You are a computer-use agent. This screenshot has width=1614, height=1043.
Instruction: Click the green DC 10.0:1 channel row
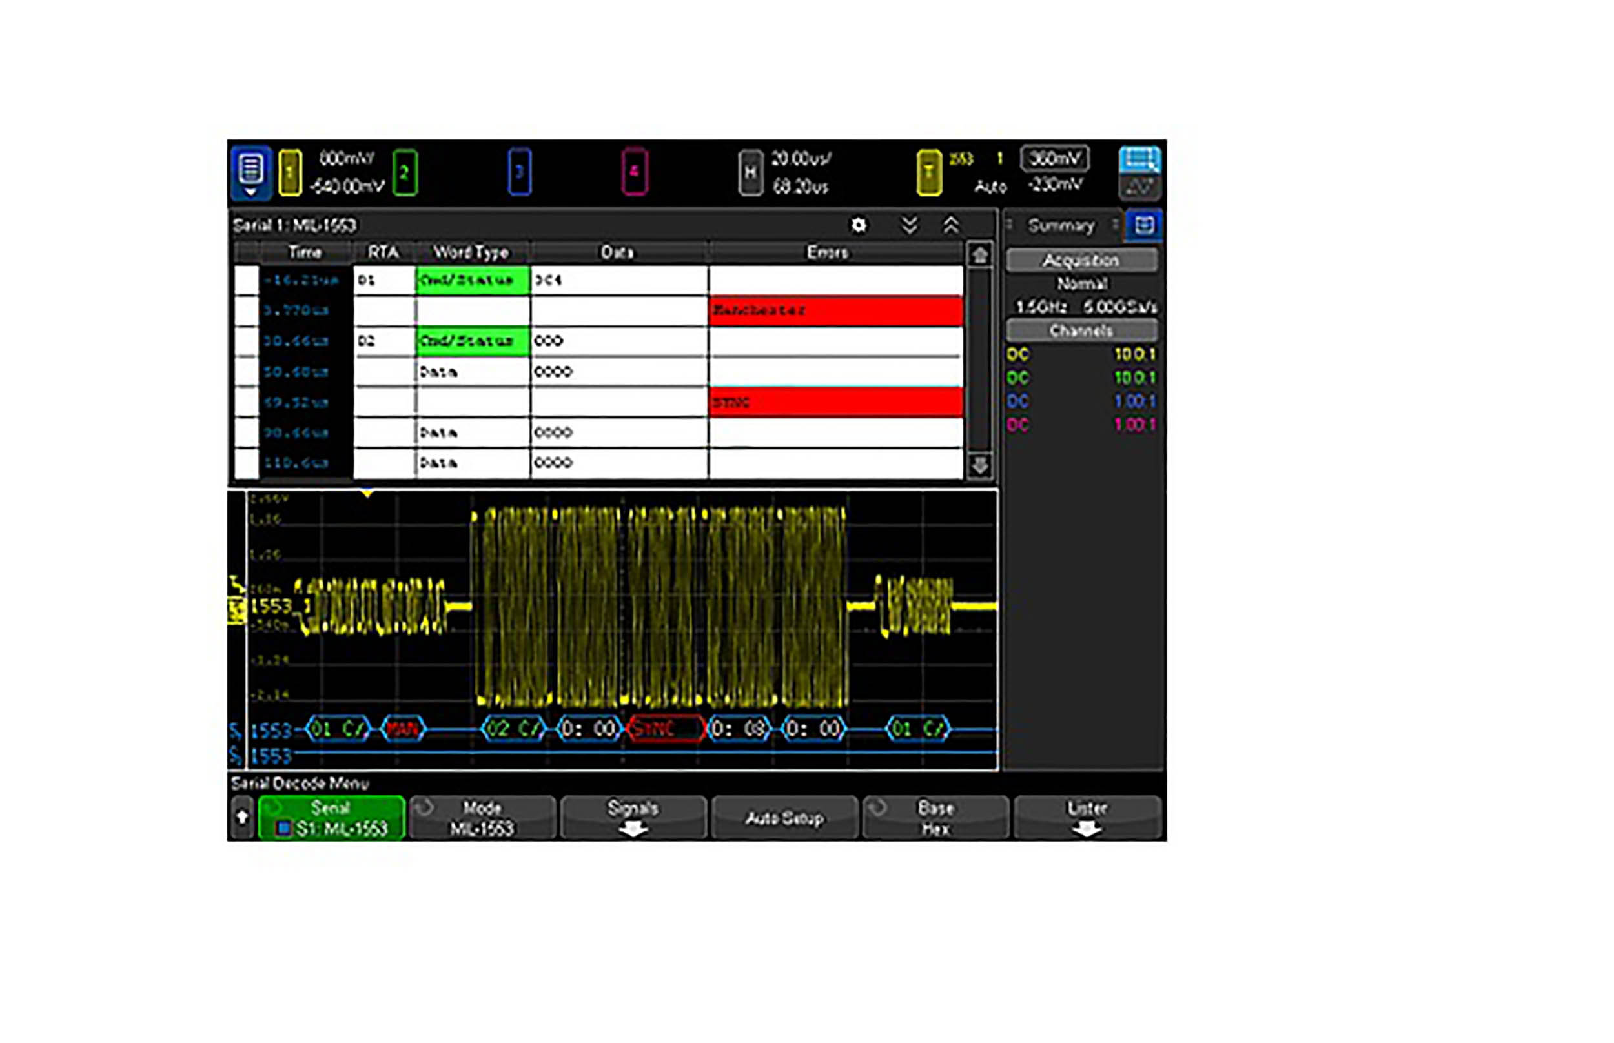1081,378
